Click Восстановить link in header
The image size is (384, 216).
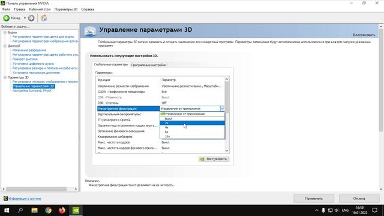point(364,35)
